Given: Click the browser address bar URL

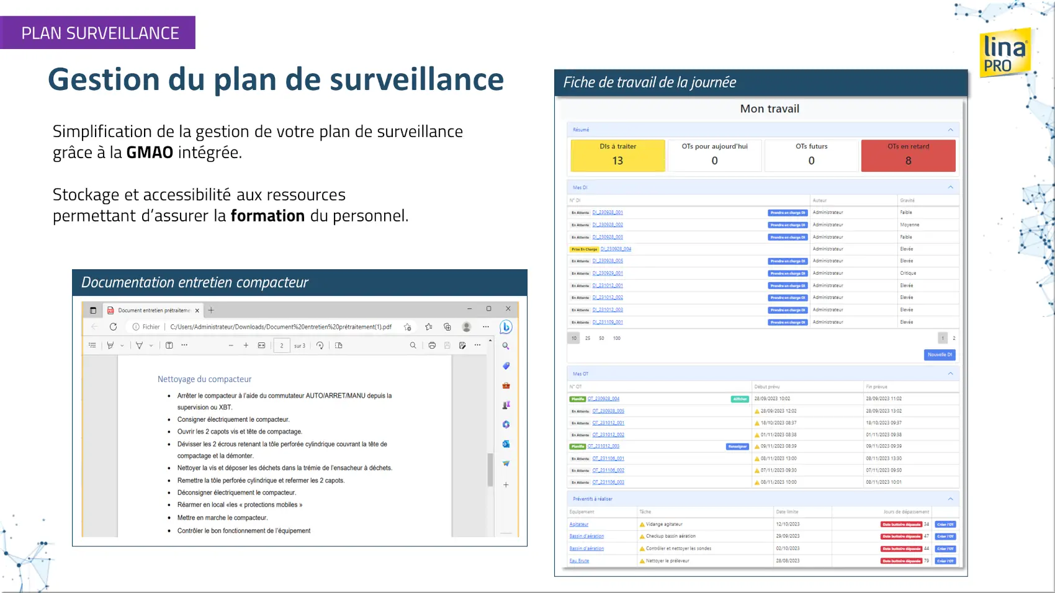Looking at the screenshot, I should pos(281,327).
